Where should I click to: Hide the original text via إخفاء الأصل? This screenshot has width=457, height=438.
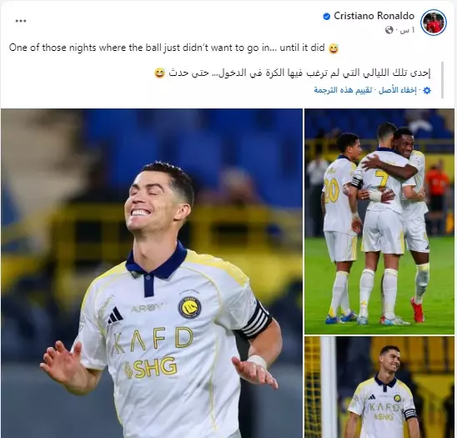coord(398,90)
